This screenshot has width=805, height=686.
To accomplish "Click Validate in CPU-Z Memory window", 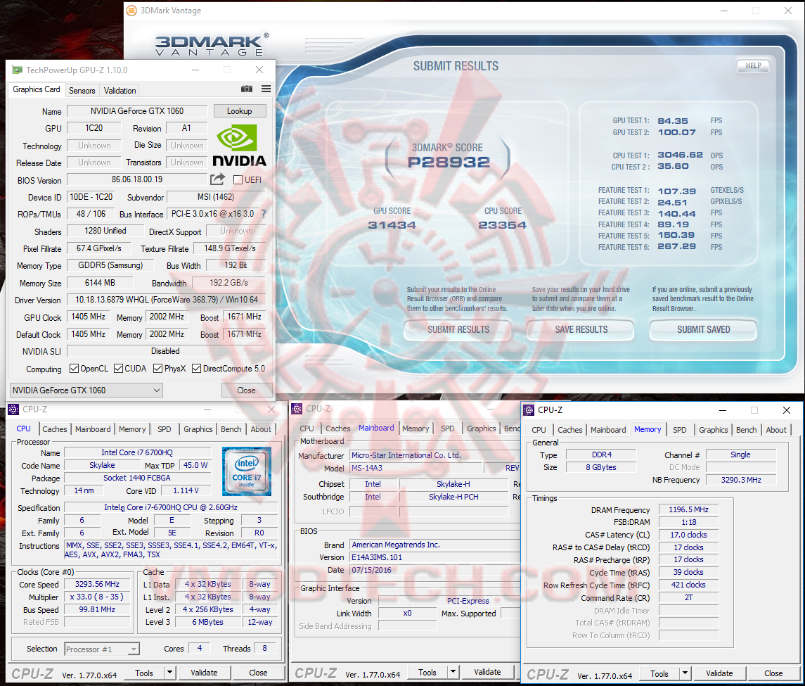I will pyautogui.click(x=719, y=673).
